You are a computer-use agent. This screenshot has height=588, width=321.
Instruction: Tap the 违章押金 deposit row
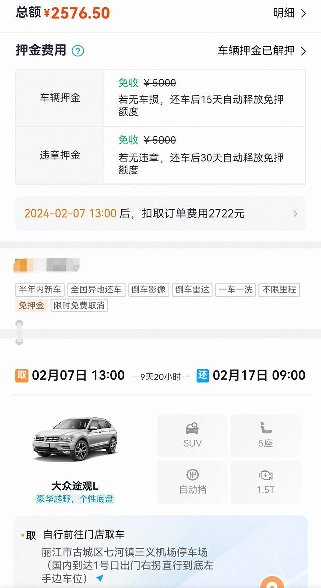pos(160,156)
